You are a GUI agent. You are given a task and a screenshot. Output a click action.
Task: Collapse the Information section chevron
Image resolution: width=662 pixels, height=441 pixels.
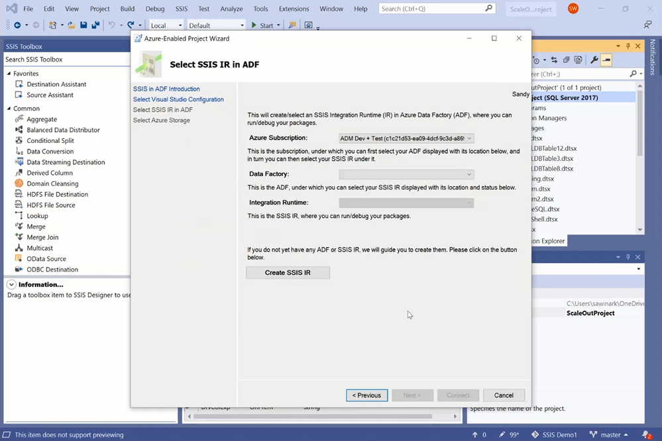click(11, 285)
